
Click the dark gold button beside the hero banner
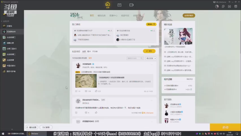[x=189, y=15]
